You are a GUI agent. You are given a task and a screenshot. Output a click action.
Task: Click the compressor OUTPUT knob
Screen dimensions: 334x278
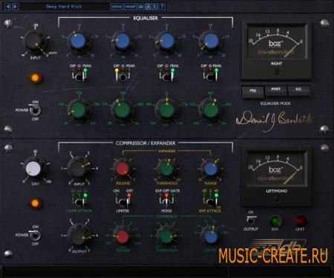(79, 236)
